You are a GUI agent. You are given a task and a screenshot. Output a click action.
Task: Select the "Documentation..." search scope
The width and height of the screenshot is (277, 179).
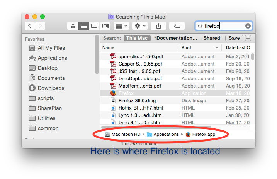coord(175,38)
